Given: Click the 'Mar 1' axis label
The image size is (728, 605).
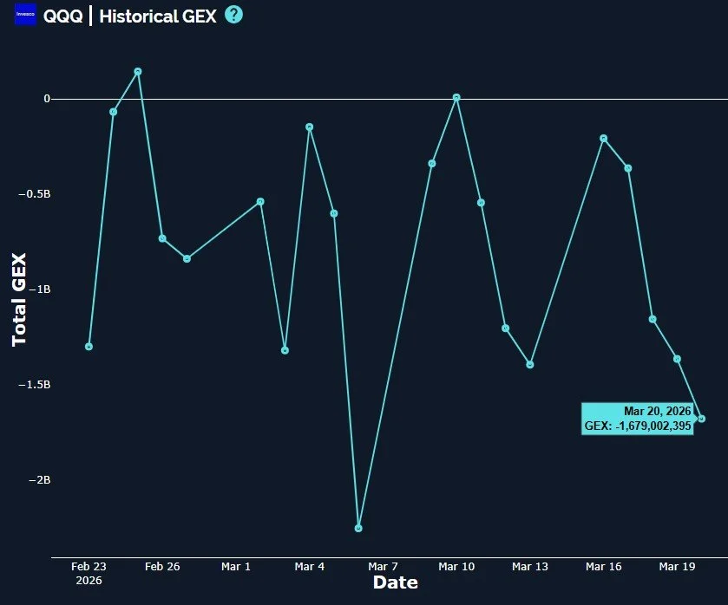Looking at the screenshot, I should pyautogui.click(x=236, y=567).
